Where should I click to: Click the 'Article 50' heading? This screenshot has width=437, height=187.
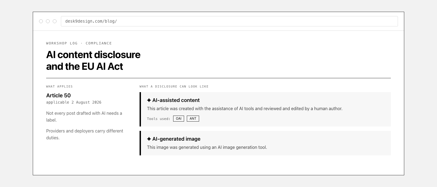pyautogui.click(x=58, y=95)
